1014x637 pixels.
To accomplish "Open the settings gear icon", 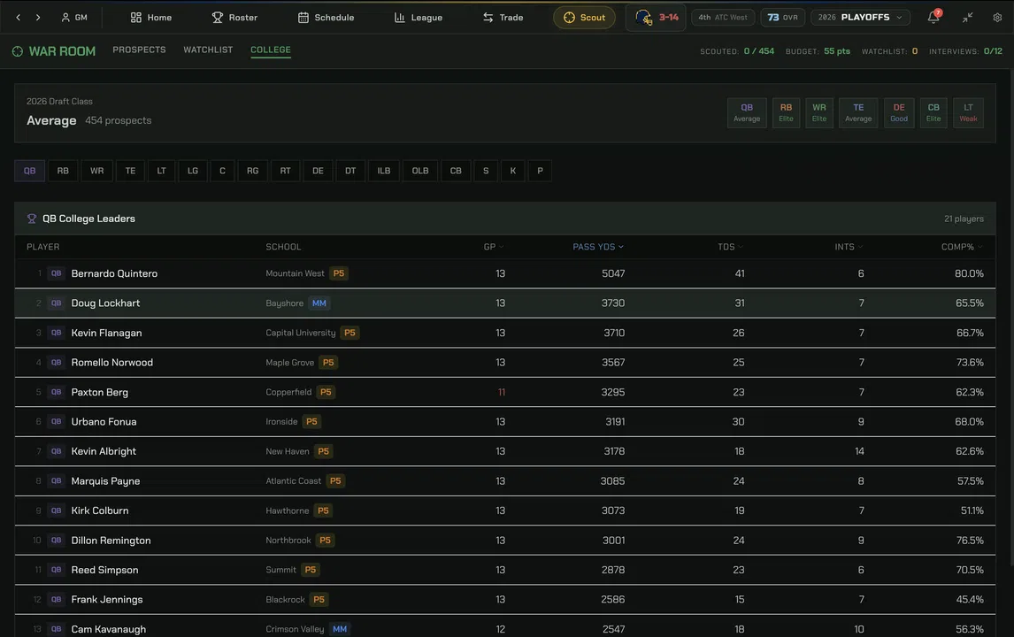I will (x=997, y=18).
